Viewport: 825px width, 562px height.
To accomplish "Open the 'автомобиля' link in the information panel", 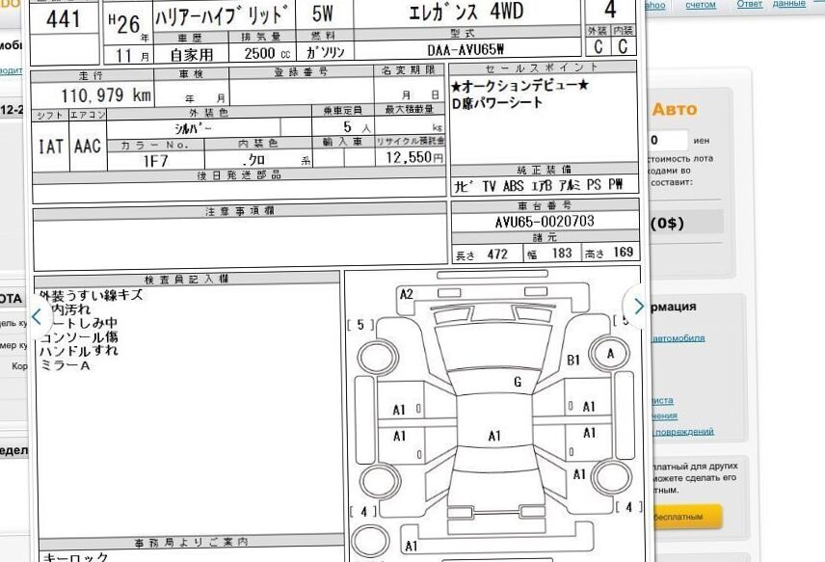I will tap(679, 338).
